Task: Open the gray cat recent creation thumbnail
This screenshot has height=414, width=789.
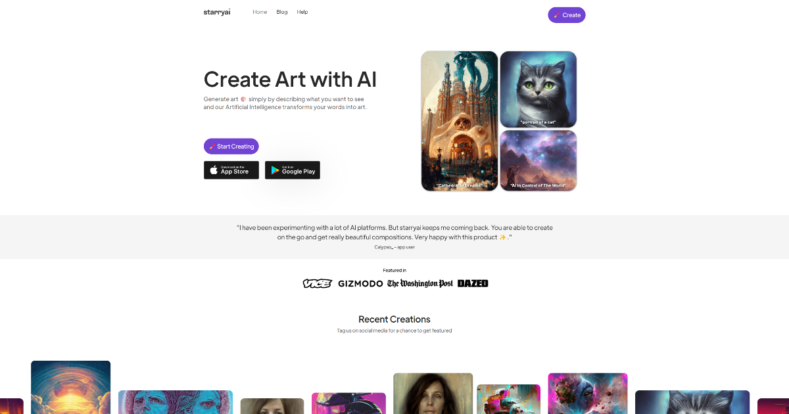Action: [692, 402]
